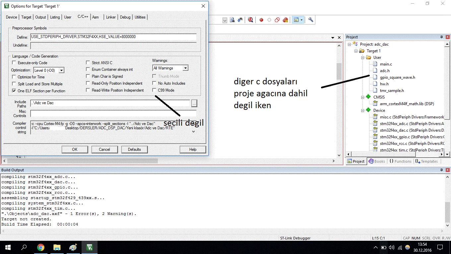The image size is (451, 254).
Task: Click the Window layout toolbar icon
Action: (296, 20)
